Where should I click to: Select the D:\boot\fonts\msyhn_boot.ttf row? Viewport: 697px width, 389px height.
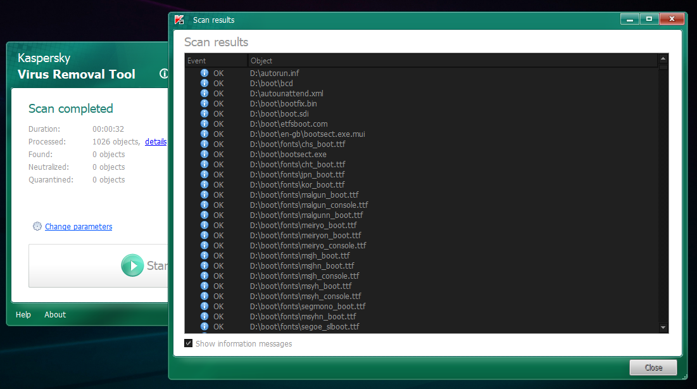click(422, 316)
